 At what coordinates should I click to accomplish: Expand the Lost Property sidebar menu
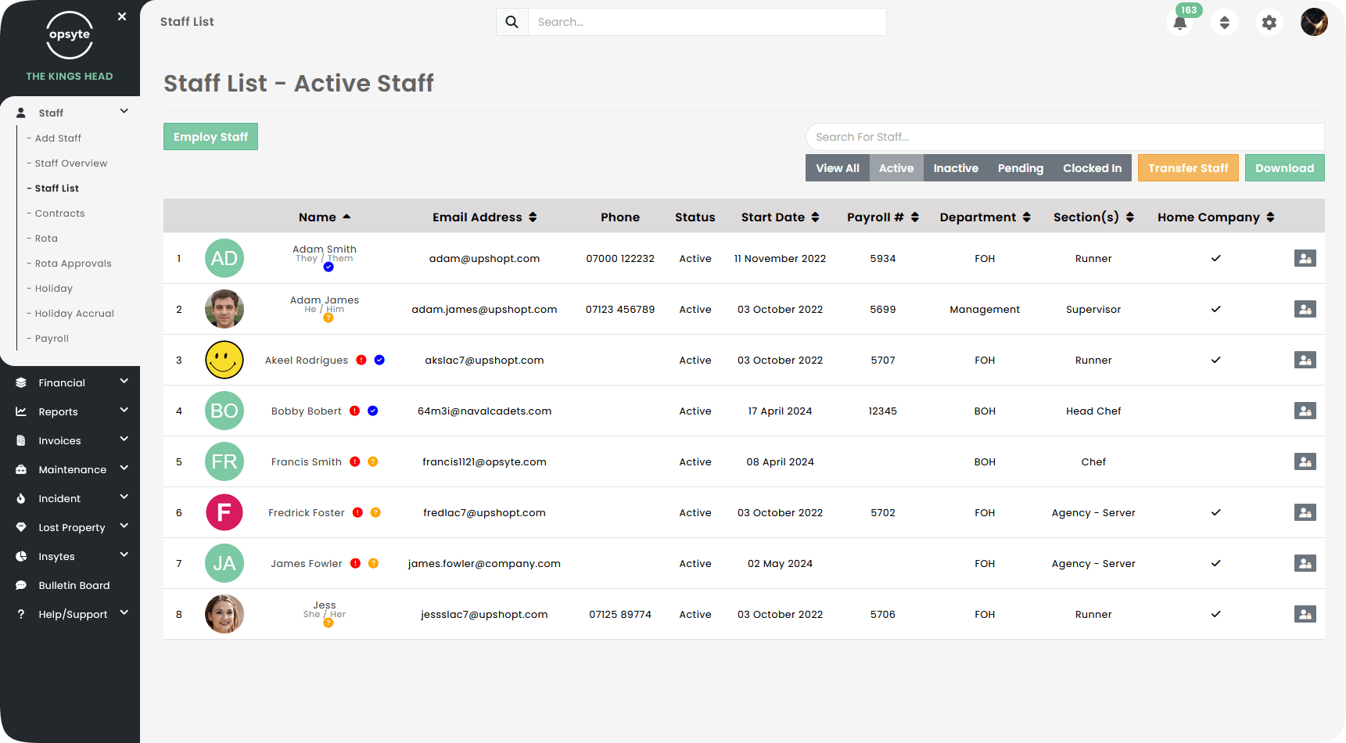pos(124,526)
